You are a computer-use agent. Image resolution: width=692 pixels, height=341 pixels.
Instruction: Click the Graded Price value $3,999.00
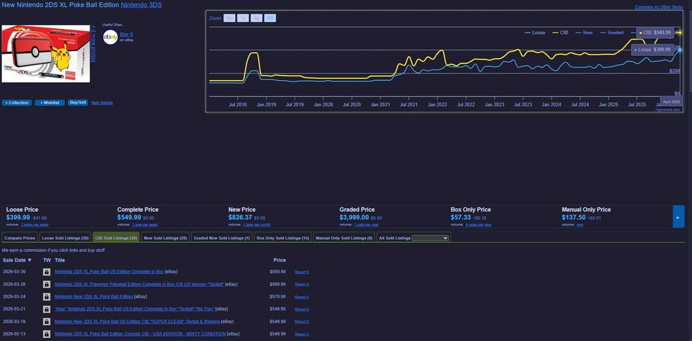pos(354,217)
